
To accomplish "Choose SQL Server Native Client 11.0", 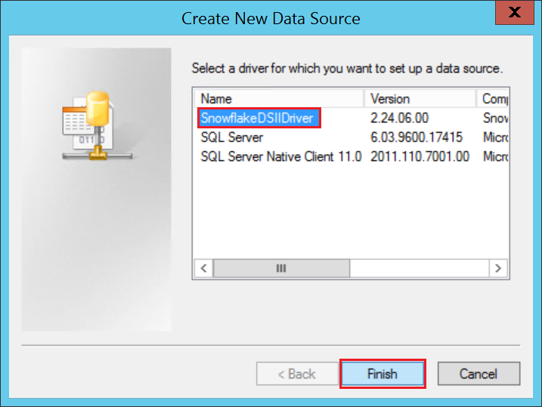I will click(280, 156).
